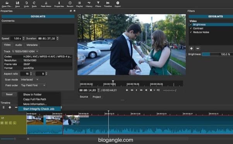Switch to the Source player tab
The image size is (233, 144).
pos(84,97)
